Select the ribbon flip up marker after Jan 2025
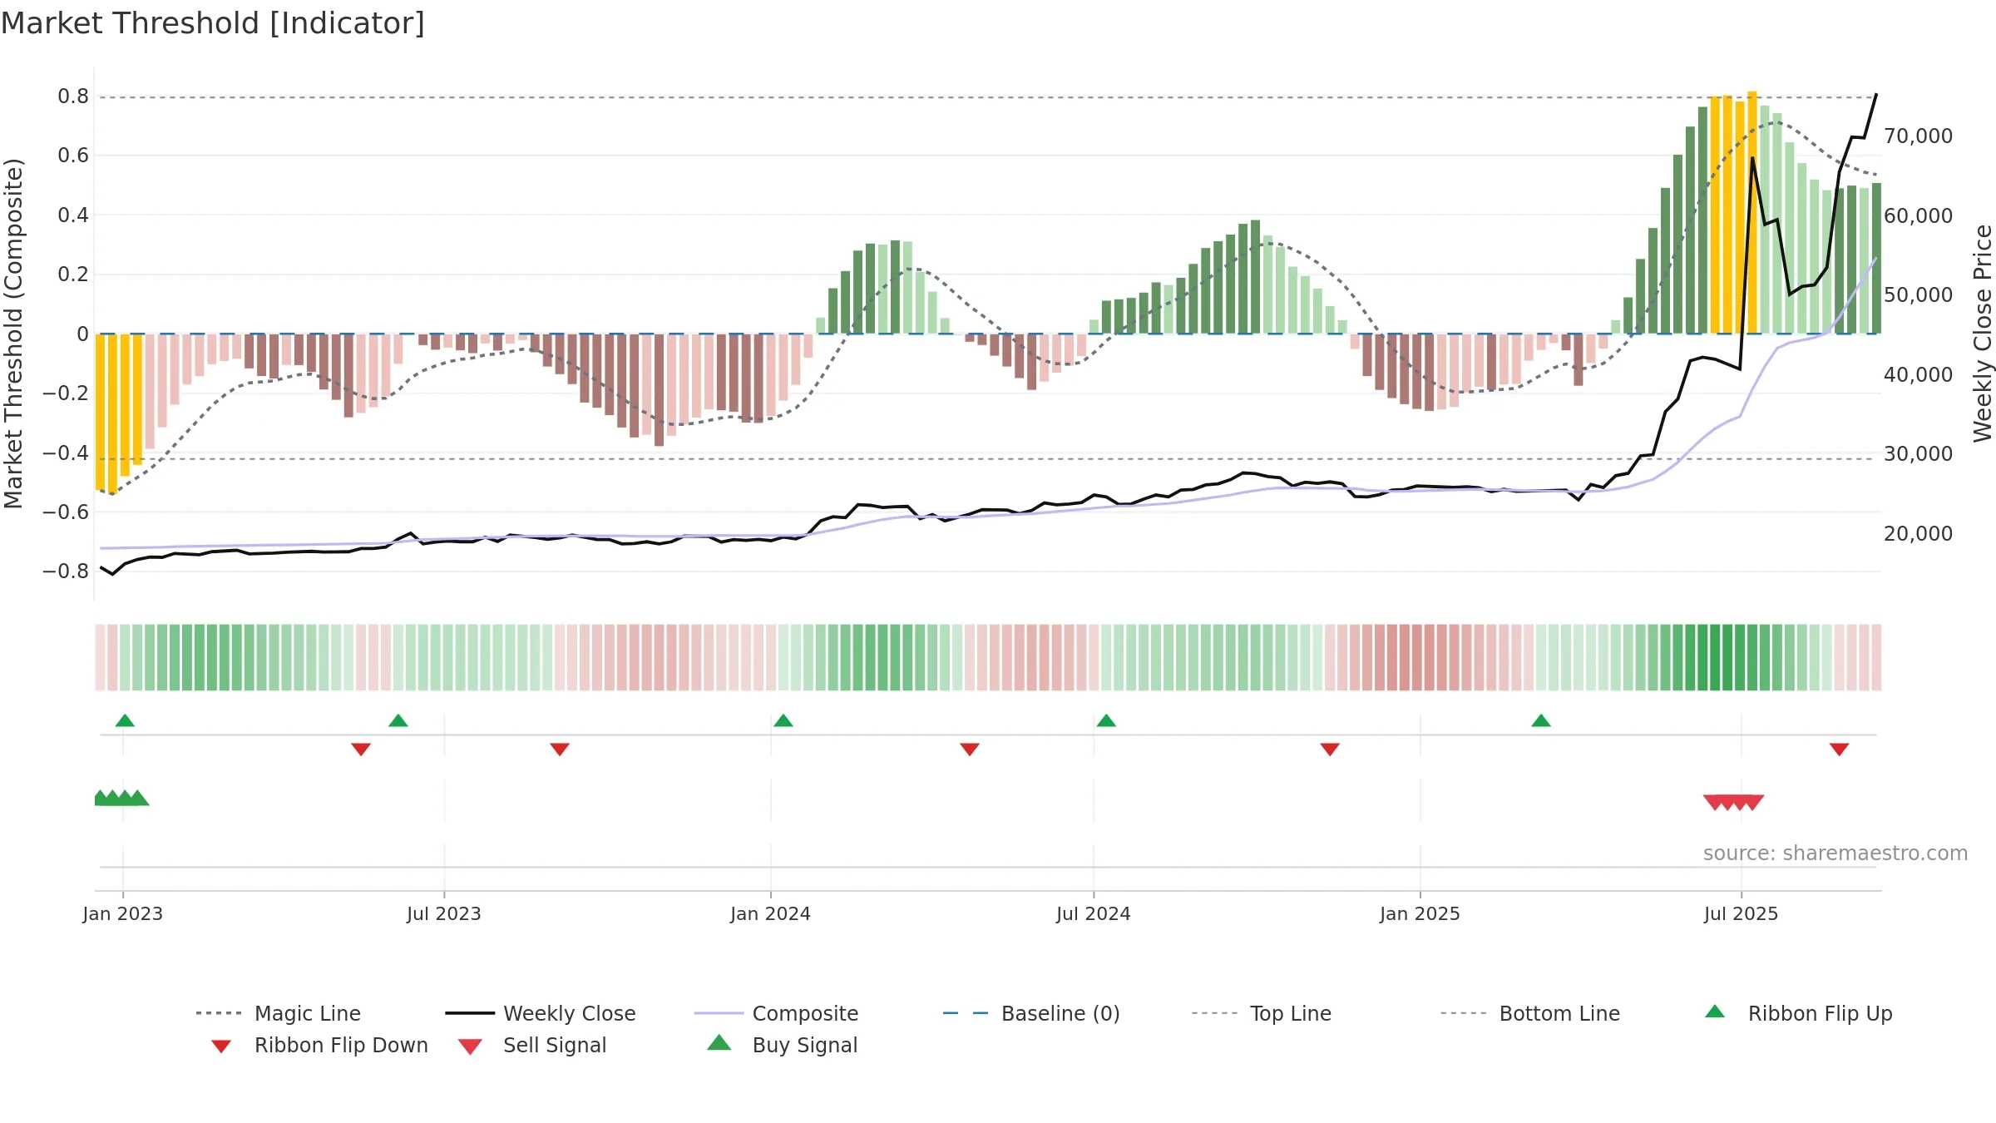 coord(1541,720)
